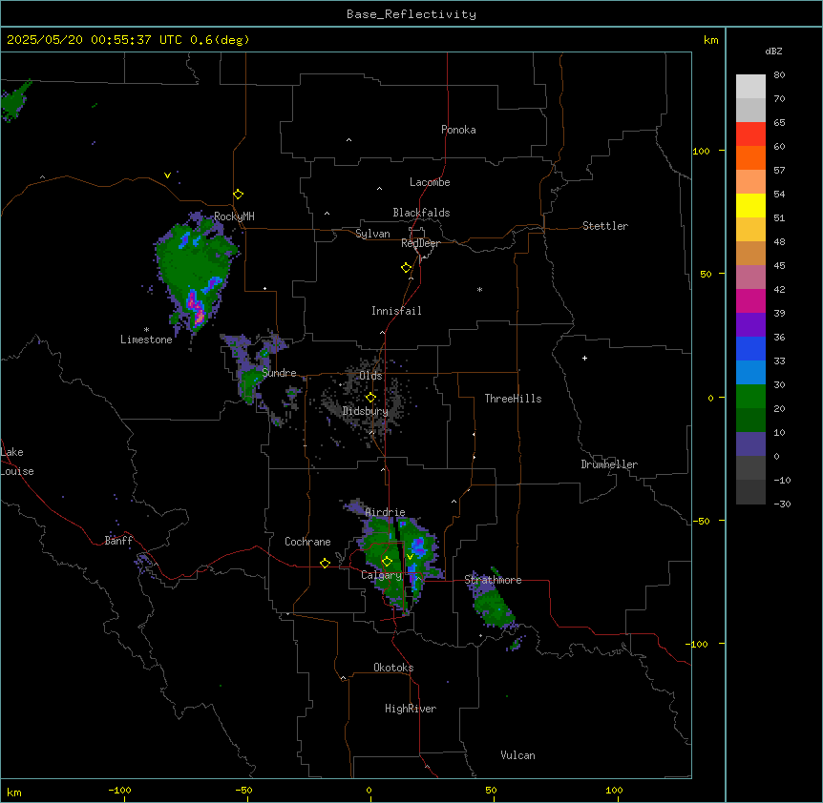
Task: Click the Innisfail town label
Action: click(396, 311)
